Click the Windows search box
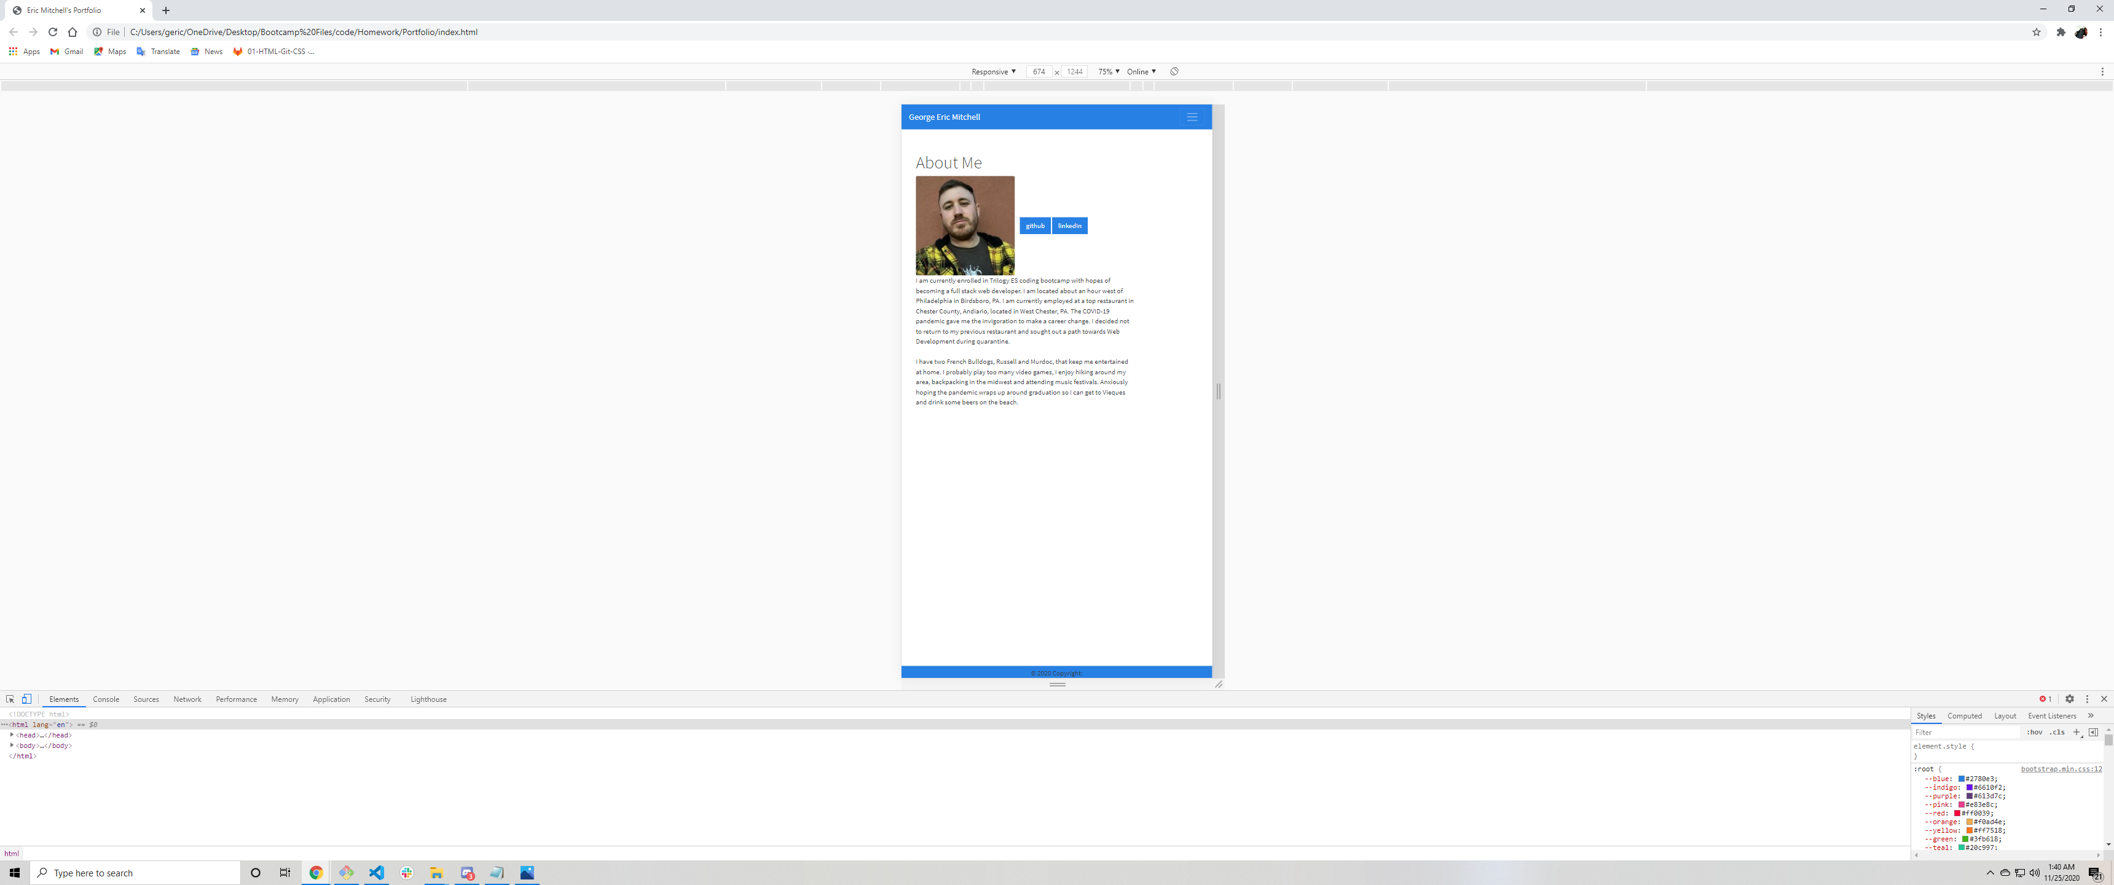 (x=135, y=873)
